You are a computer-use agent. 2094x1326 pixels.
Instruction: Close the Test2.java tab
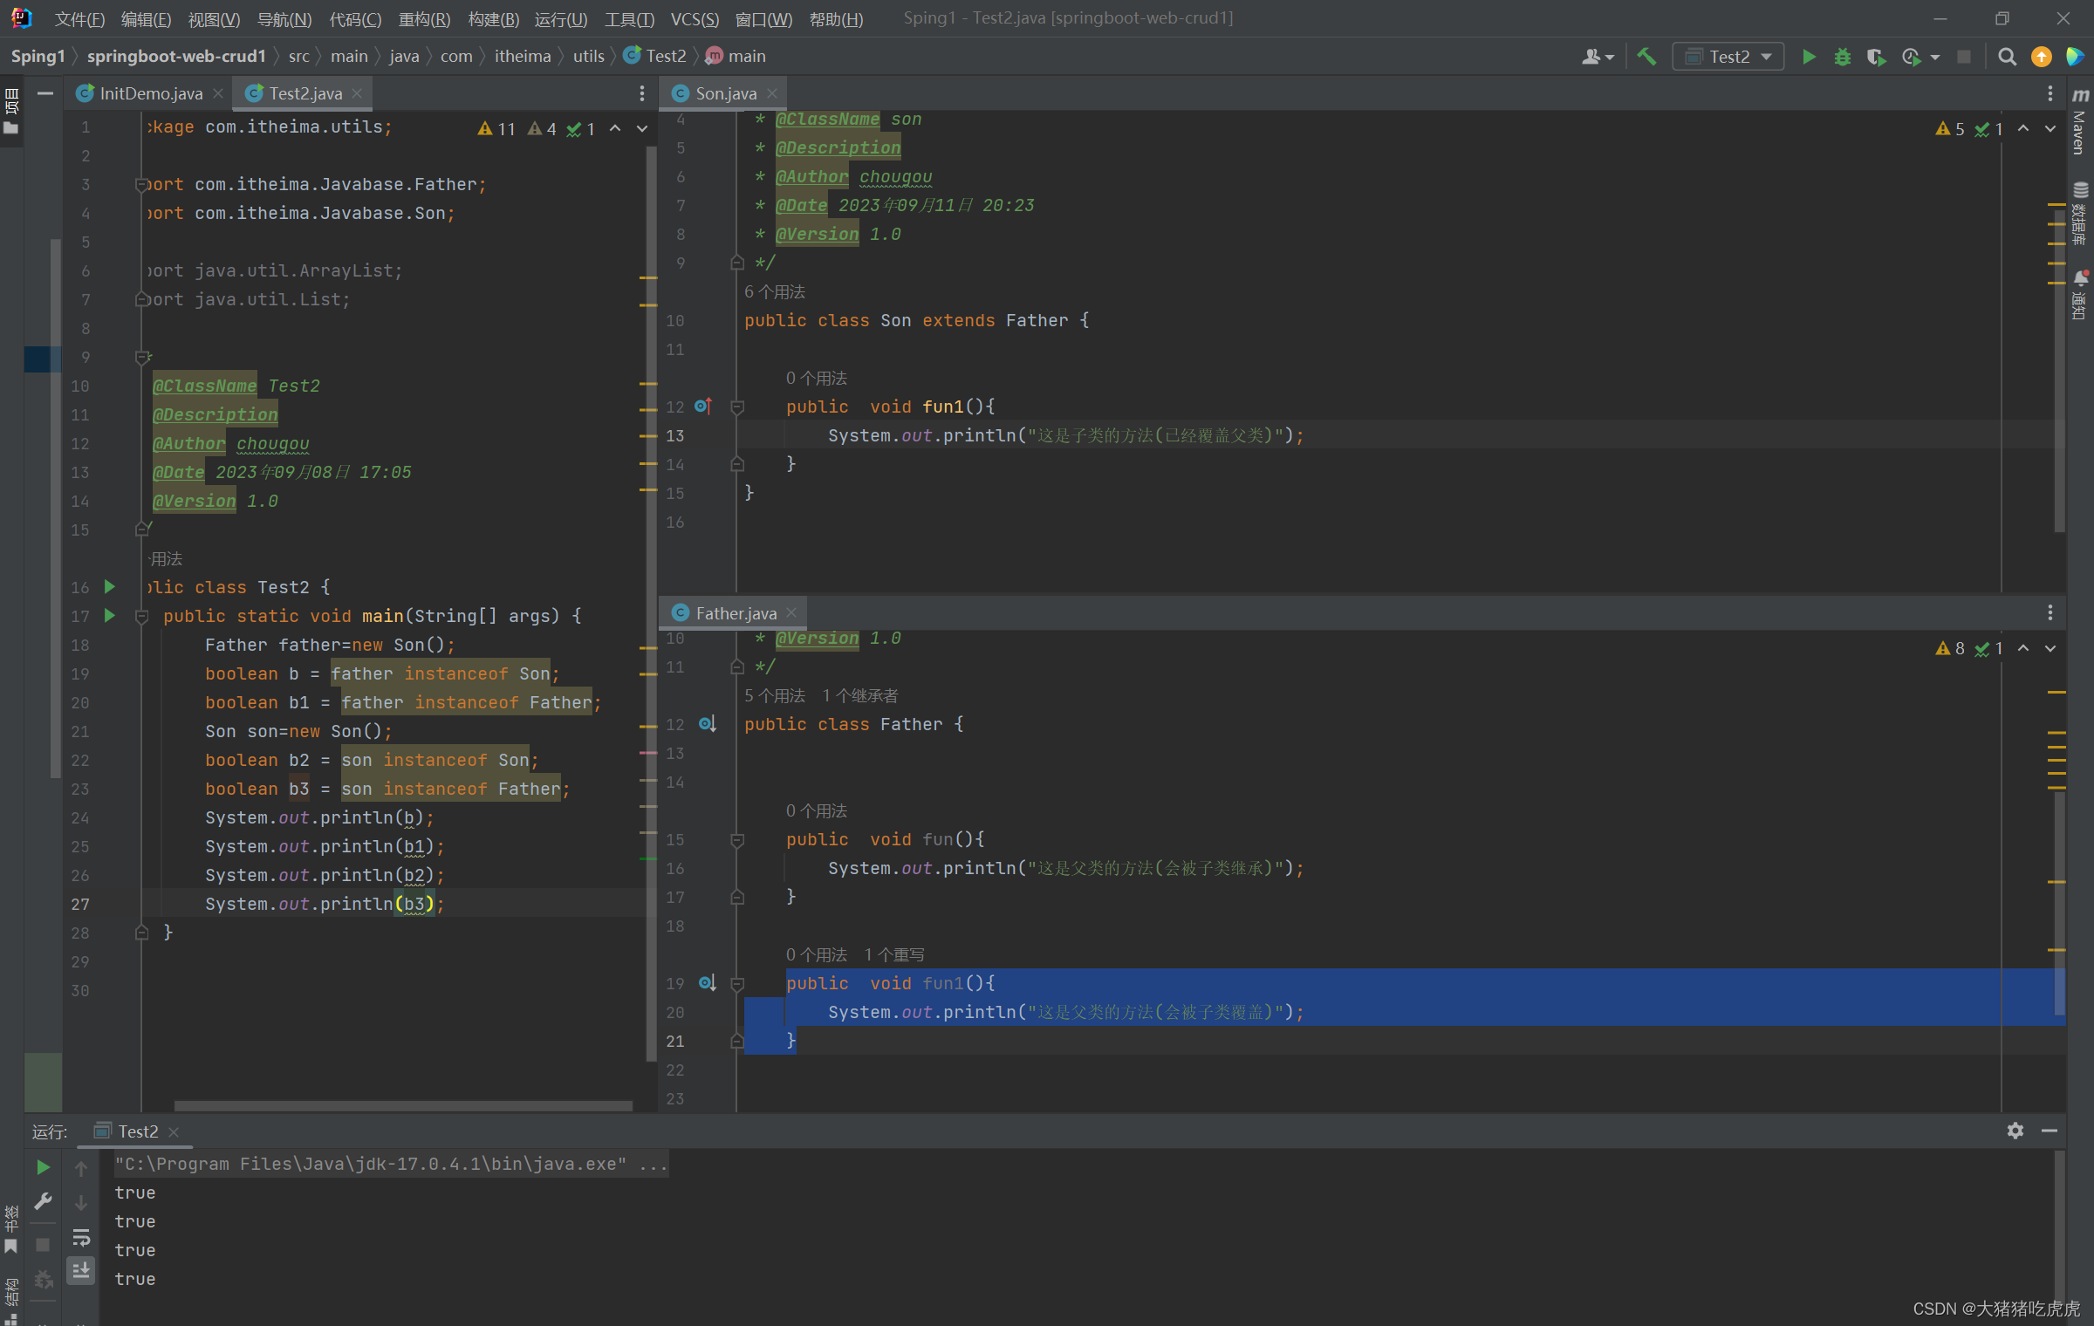coord(357,93)
